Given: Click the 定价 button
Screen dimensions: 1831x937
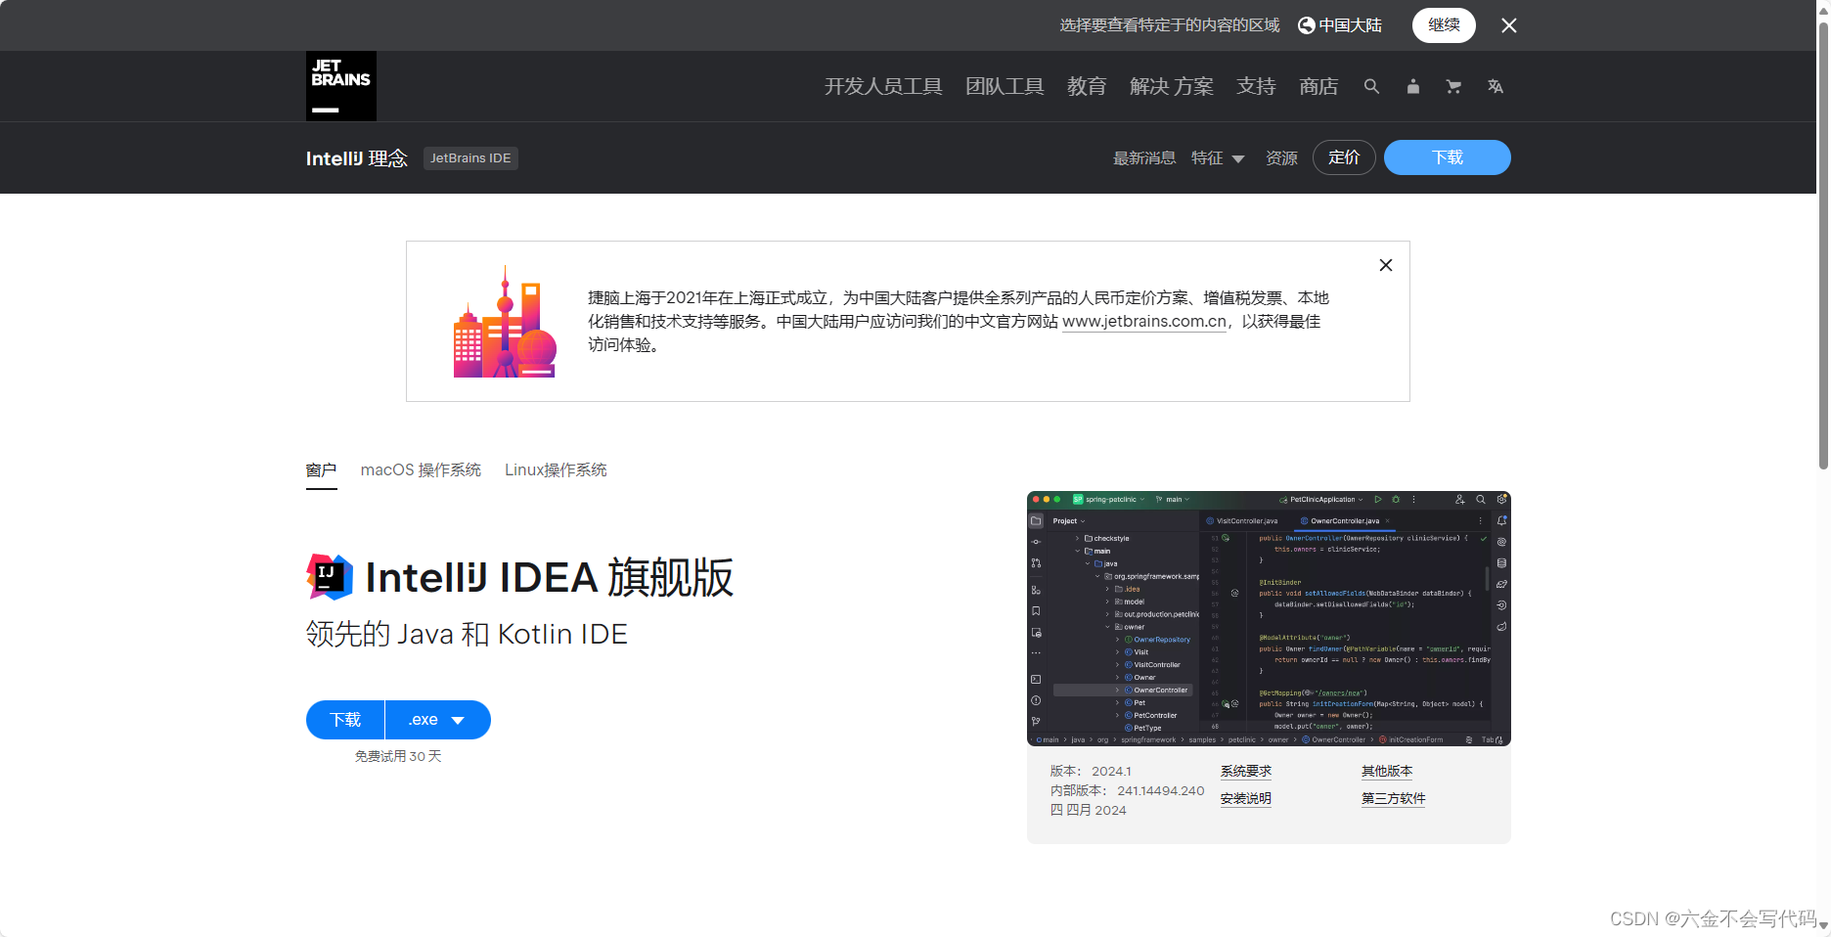Looking at the screenshot, I should coord(1344,157).
